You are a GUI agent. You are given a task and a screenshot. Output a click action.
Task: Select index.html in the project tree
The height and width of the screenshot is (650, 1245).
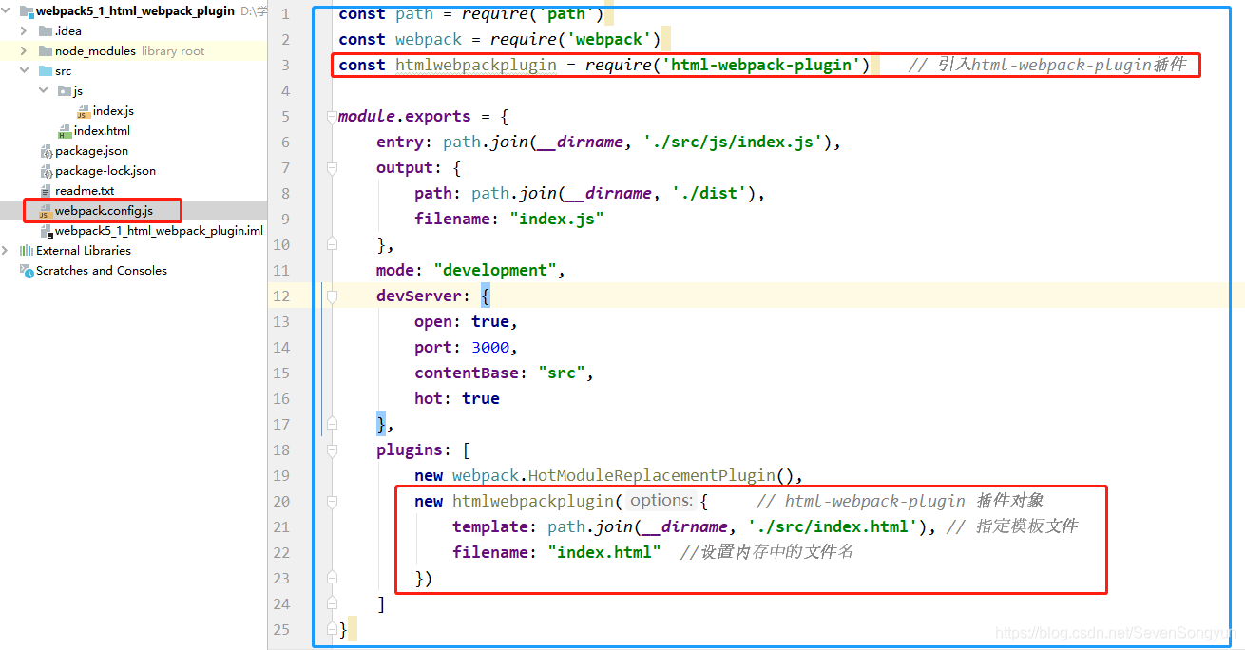[x=102, y=131]
